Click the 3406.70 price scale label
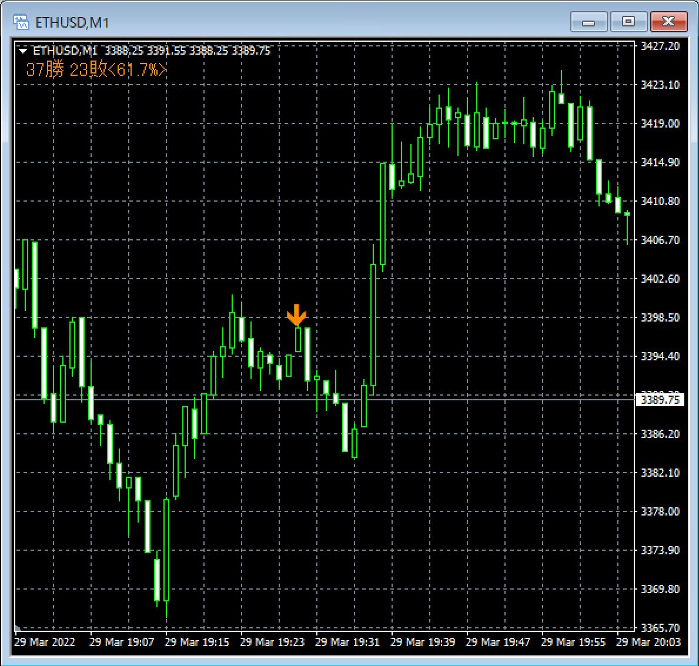This screenshot has height=666, width=699. 660,240
